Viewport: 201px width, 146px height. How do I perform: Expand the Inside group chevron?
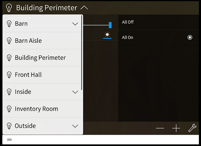point(75,92)
